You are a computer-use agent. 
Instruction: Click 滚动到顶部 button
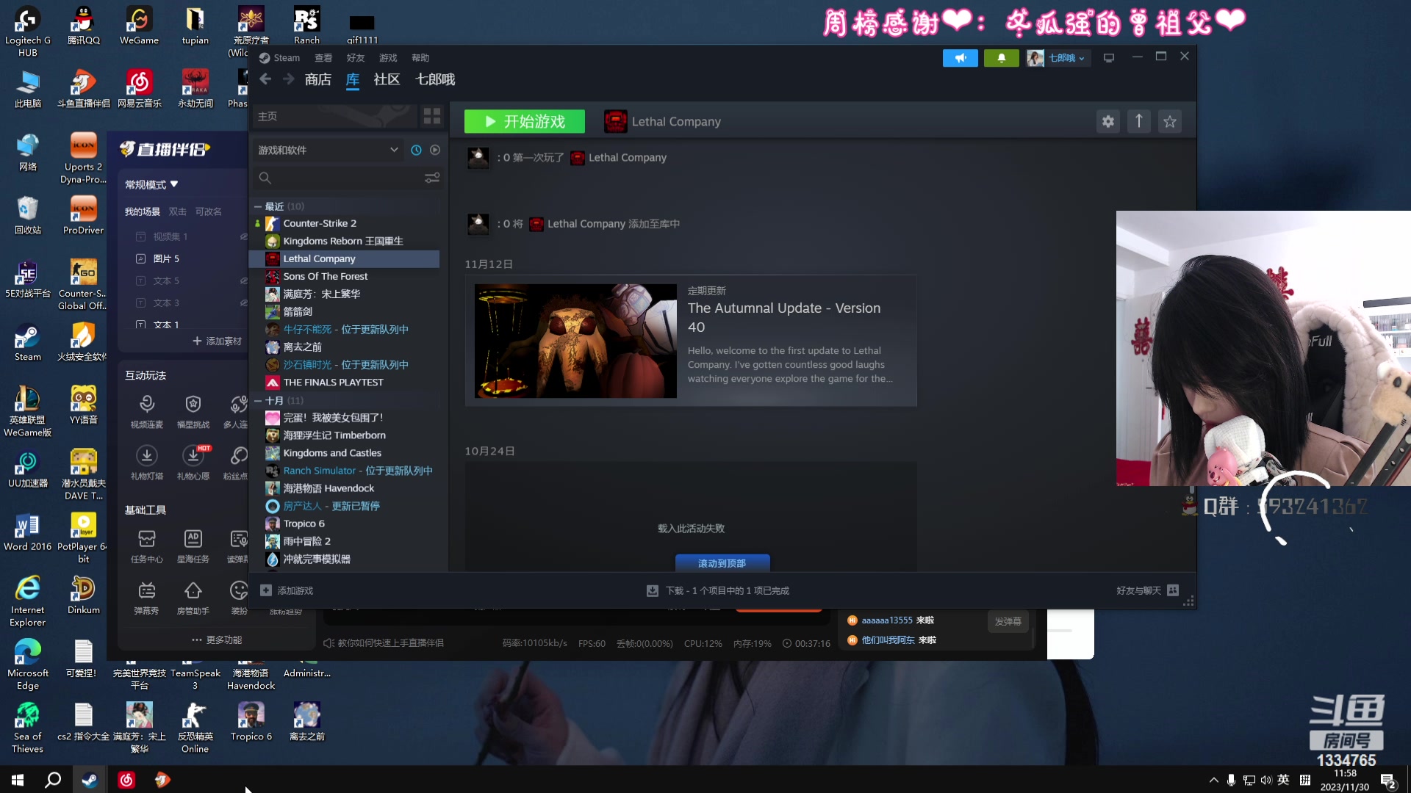[722, 563]
